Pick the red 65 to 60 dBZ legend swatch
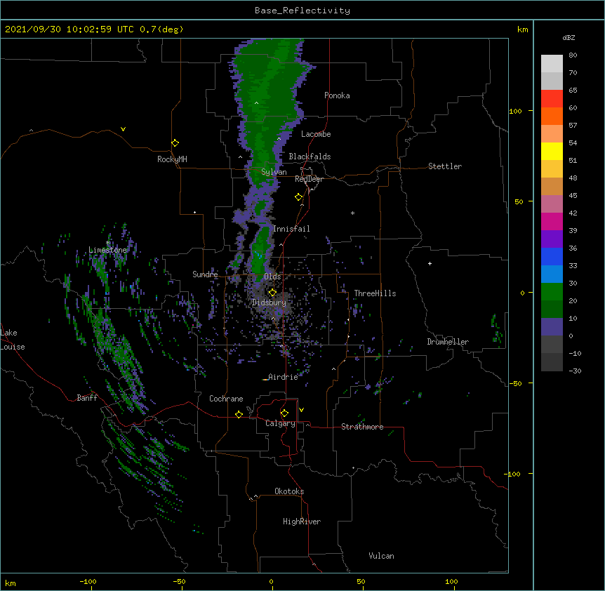The image size is (605, 591). (552, 98)
